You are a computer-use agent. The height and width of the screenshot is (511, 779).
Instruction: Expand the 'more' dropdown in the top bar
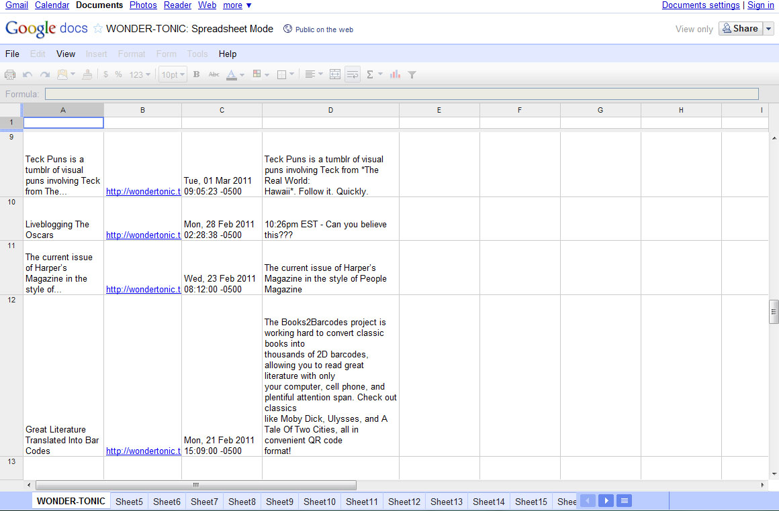238,5
